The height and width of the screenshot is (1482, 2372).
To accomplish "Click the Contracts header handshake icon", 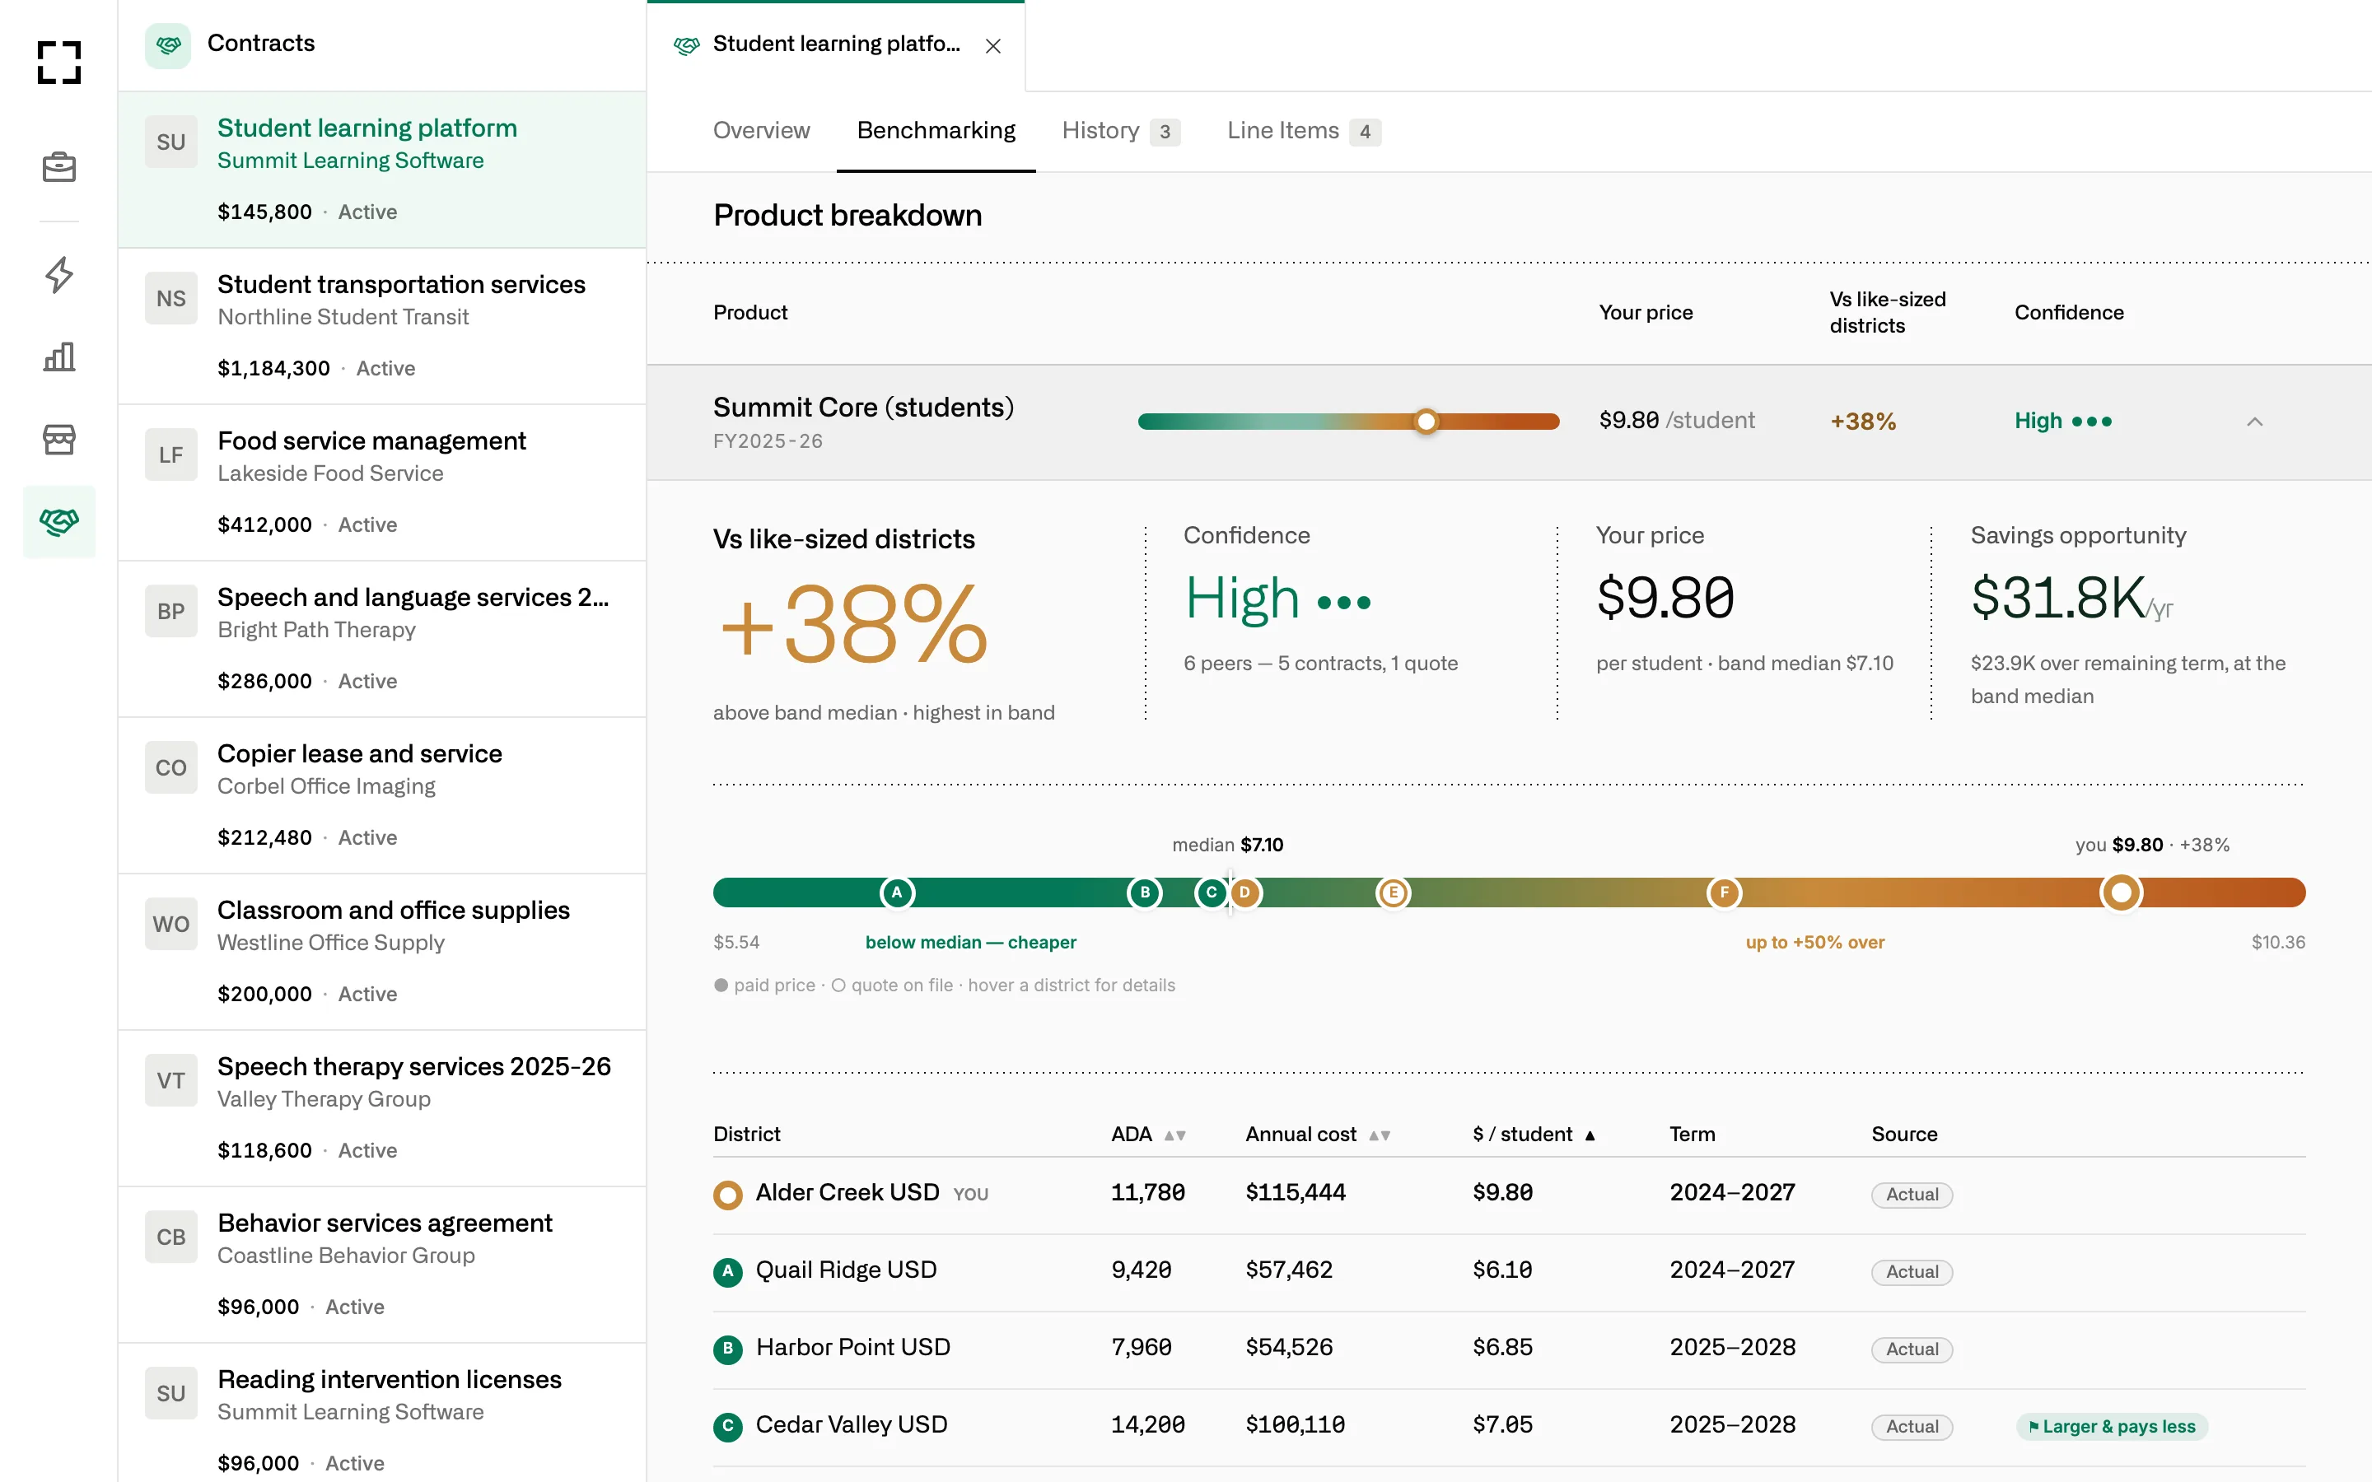I will point(169,45).
